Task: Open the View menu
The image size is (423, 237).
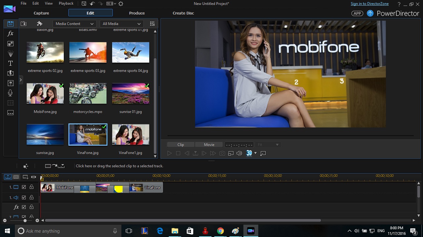Action: click(49, 3)
